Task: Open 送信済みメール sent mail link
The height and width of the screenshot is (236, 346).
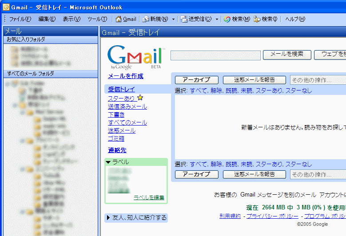Action: click(x=127, y=106)
